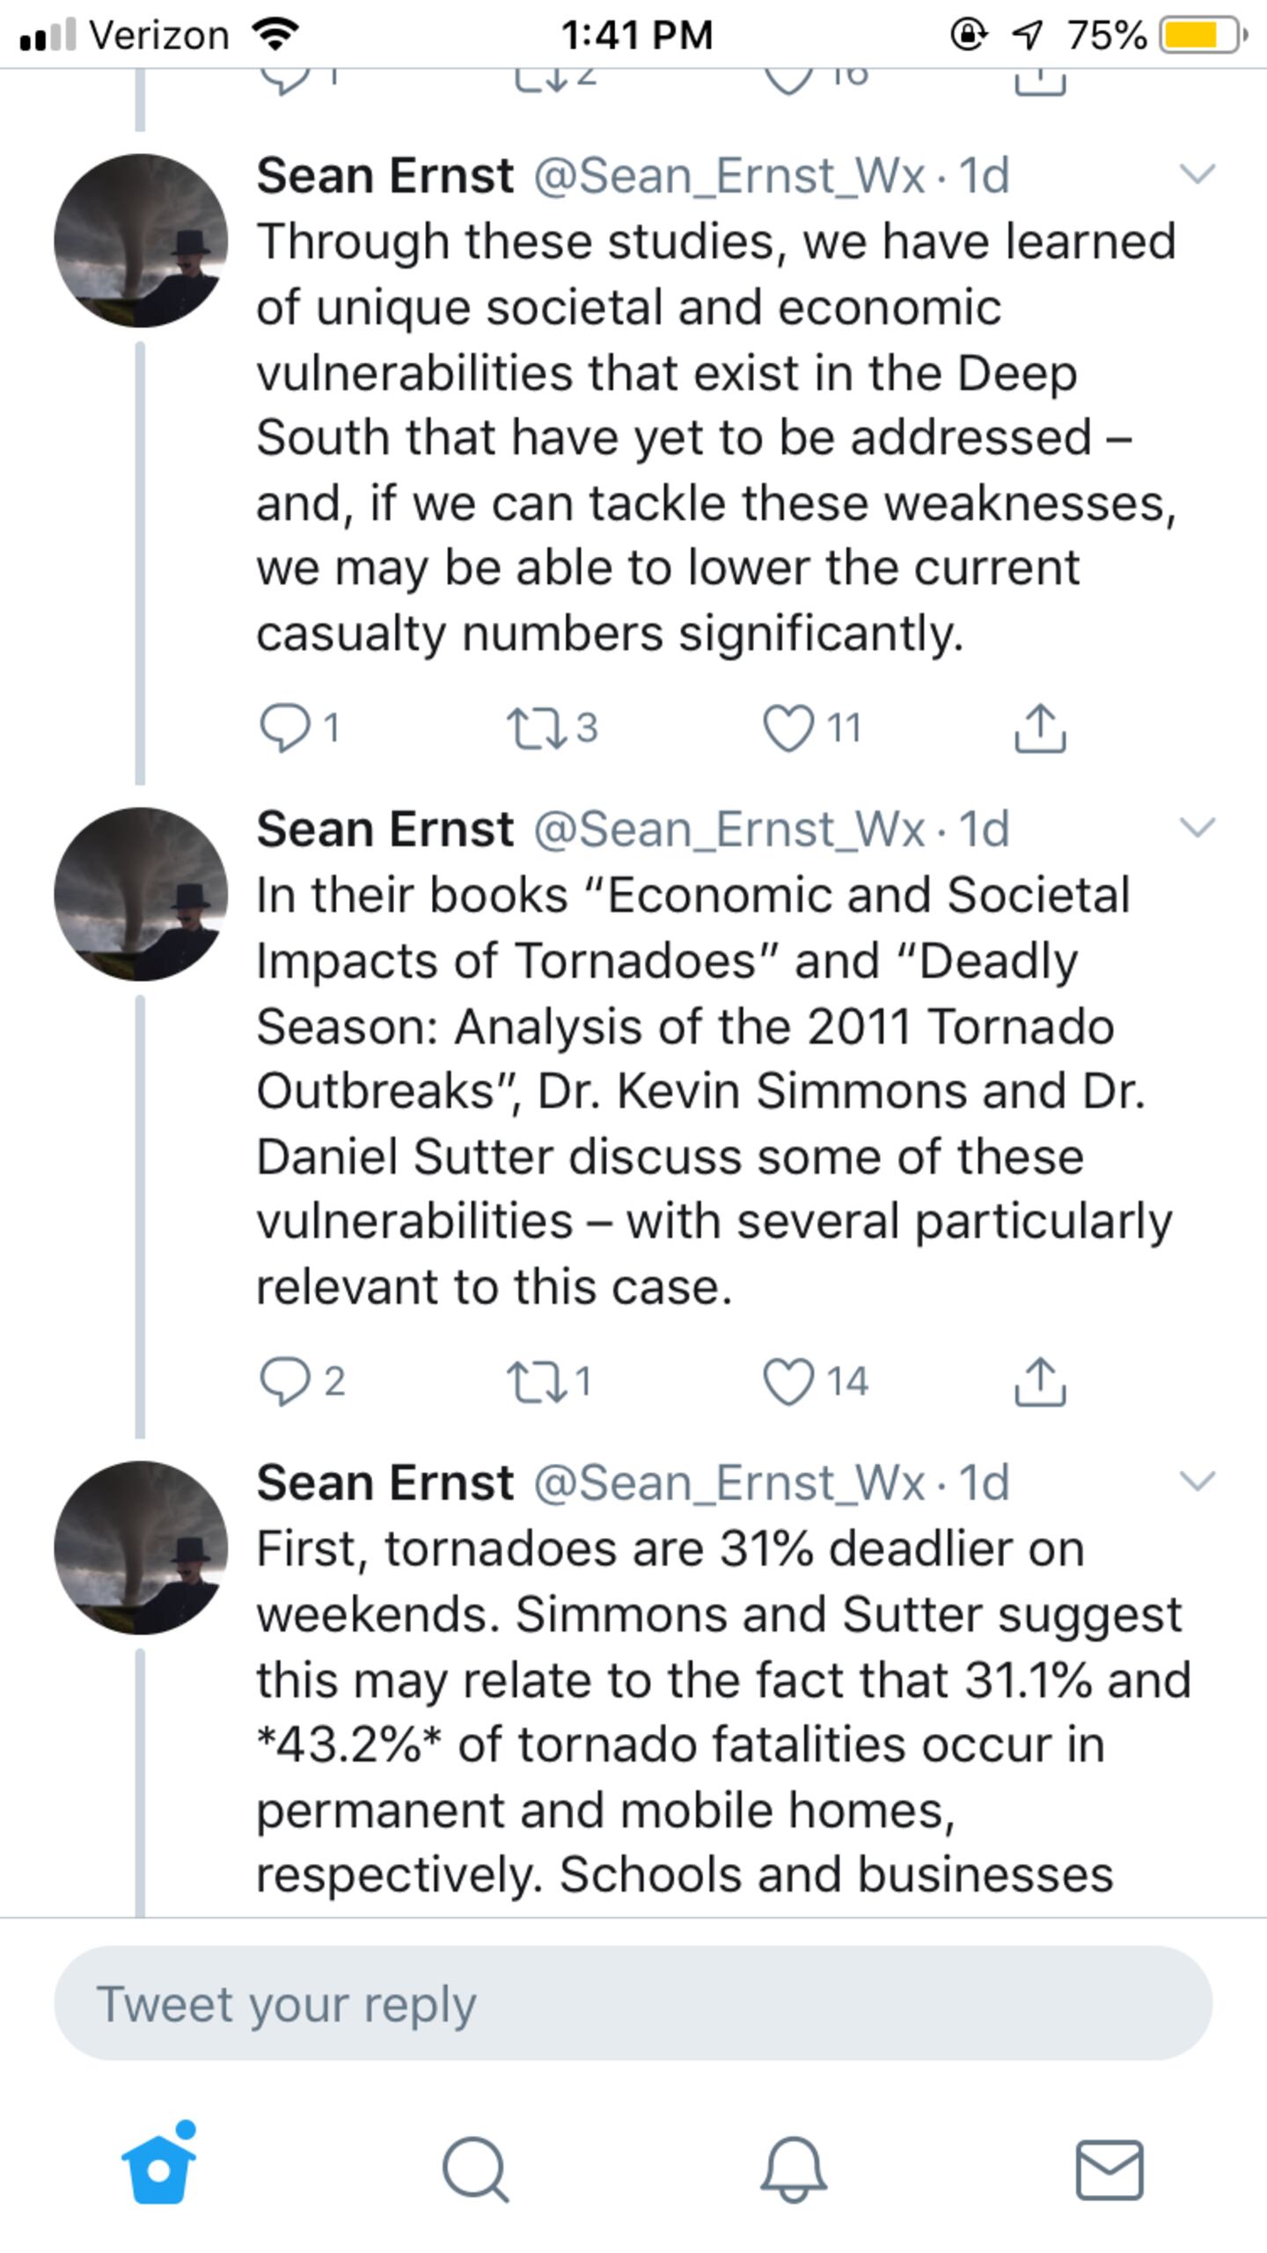Image resolution: width=1267 pixels, height=2253 pixels.
Task: Open options chevron on 'In their books' tweet
Action: click(1197, 827)
